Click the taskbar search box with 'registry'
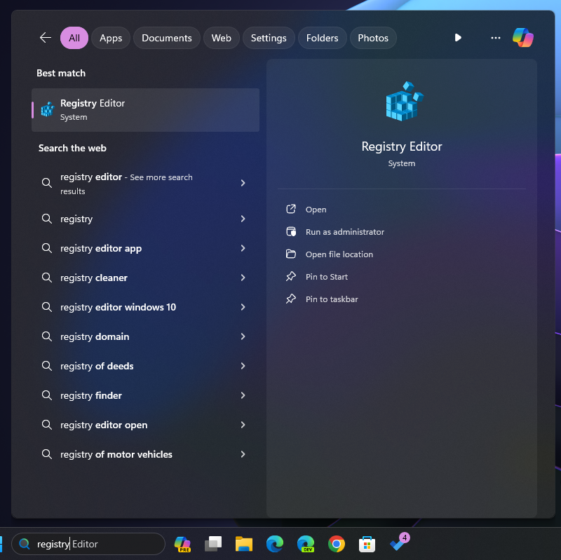 [88, 544]
